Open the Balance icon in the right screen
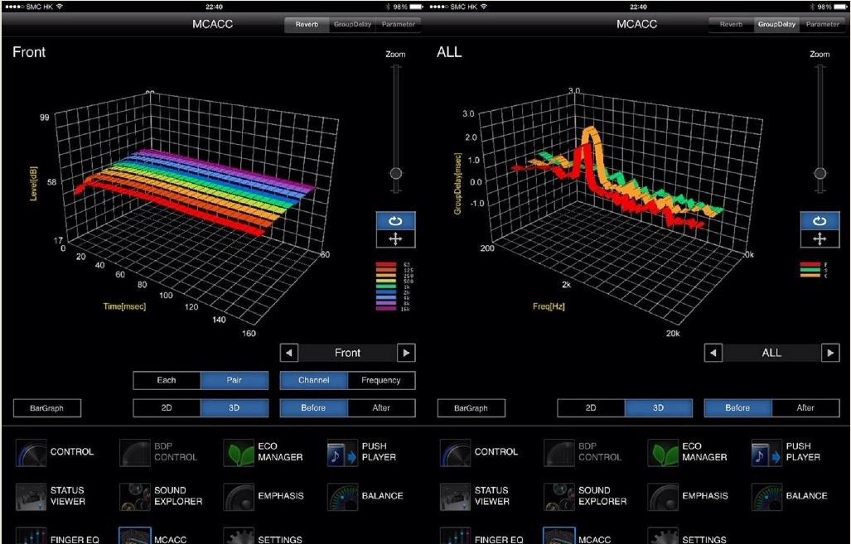Screen dimensions: 851x544 coord(766,496)
